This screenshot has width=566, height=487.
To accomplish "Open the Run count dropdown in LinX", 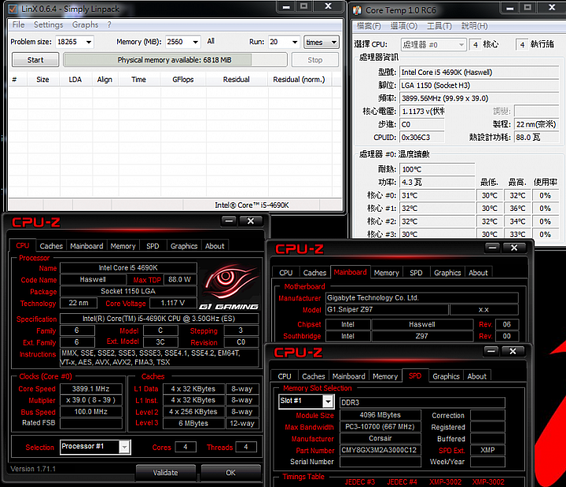I will pyautogui.click(x=295, y=42).
